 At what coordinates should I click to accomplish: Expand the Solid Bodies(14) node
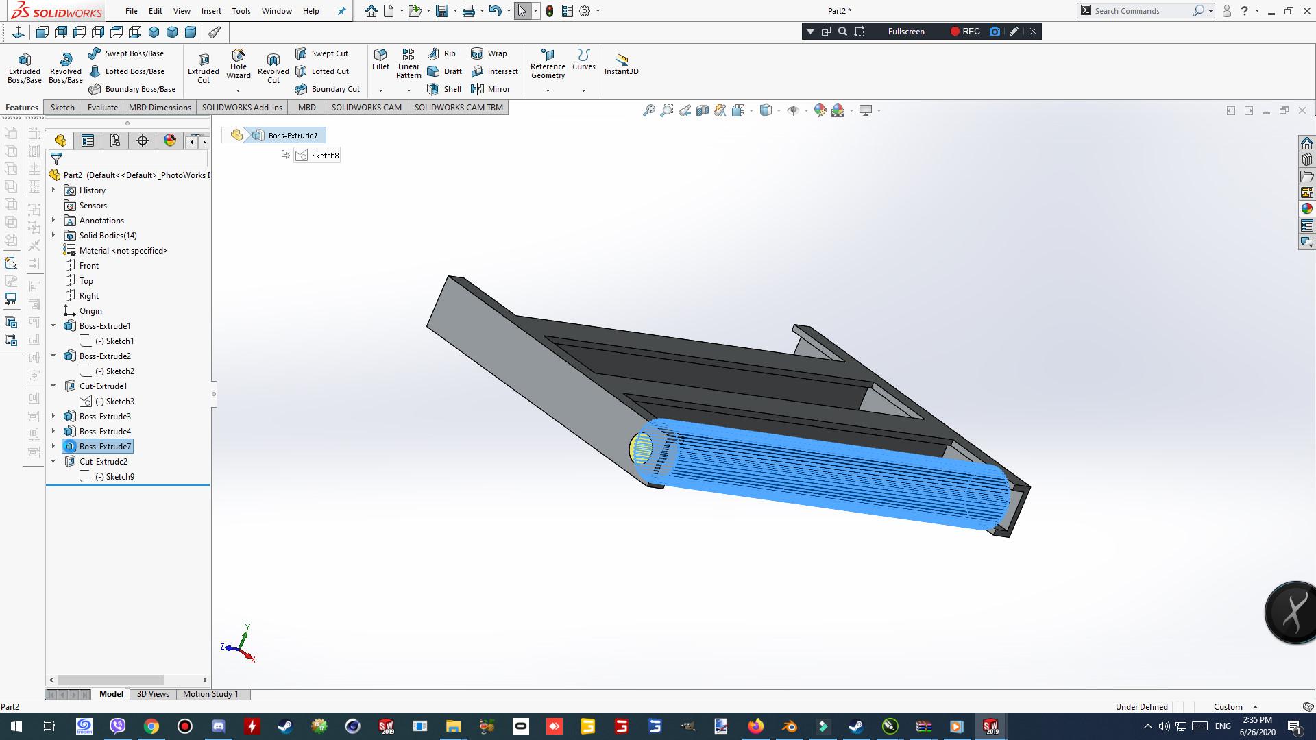pos(53,235)
